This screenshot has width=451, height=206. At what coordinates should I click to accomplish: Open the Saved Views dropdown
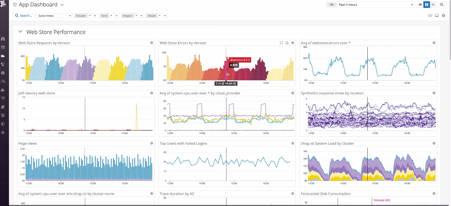(54, 16)
